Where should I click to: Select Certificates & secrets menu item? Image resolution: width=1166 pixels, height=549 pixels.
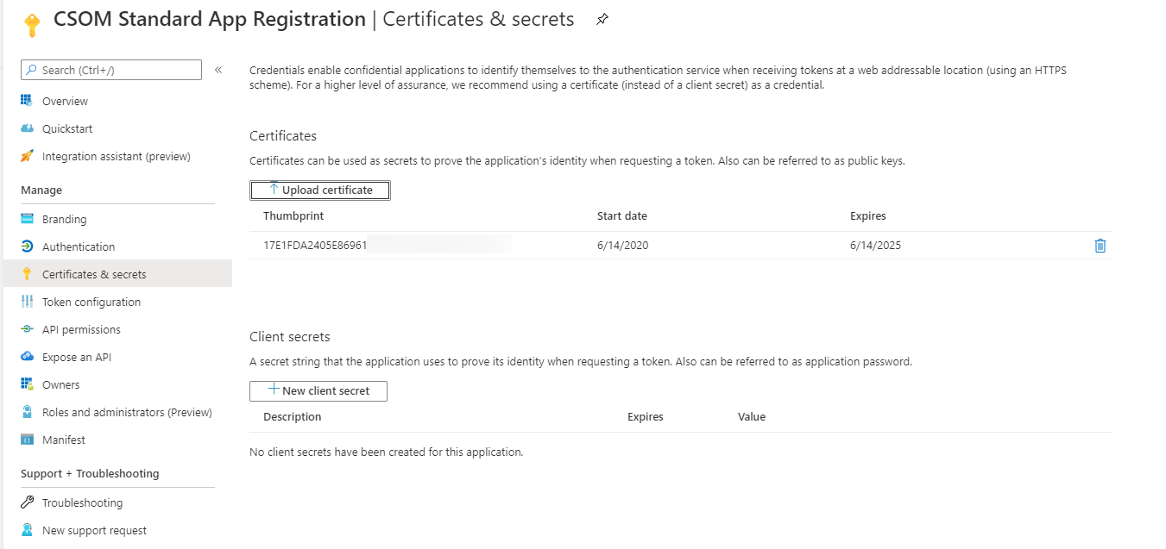(94, 275)
